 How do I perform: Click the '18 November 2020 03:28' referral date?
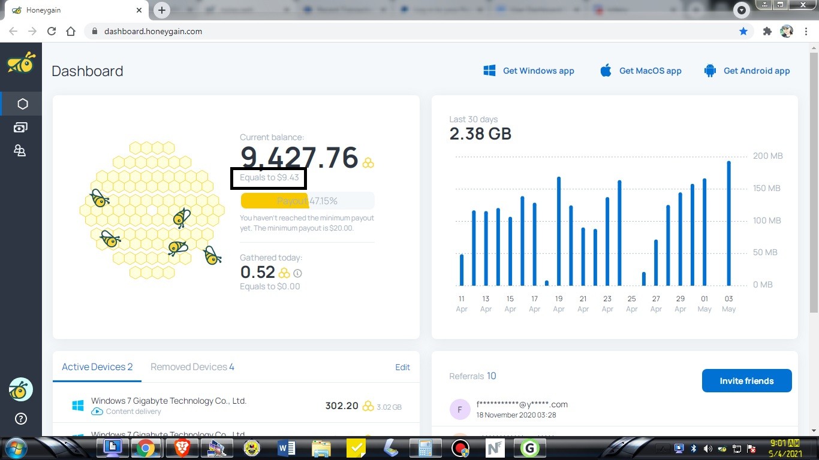(x=516, y=415)
